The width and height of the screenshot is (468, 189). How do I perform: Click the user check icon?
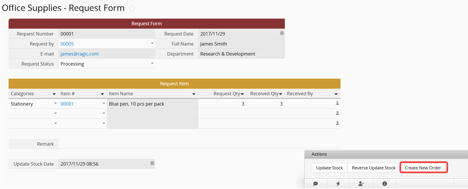click(x=361, y=184)
